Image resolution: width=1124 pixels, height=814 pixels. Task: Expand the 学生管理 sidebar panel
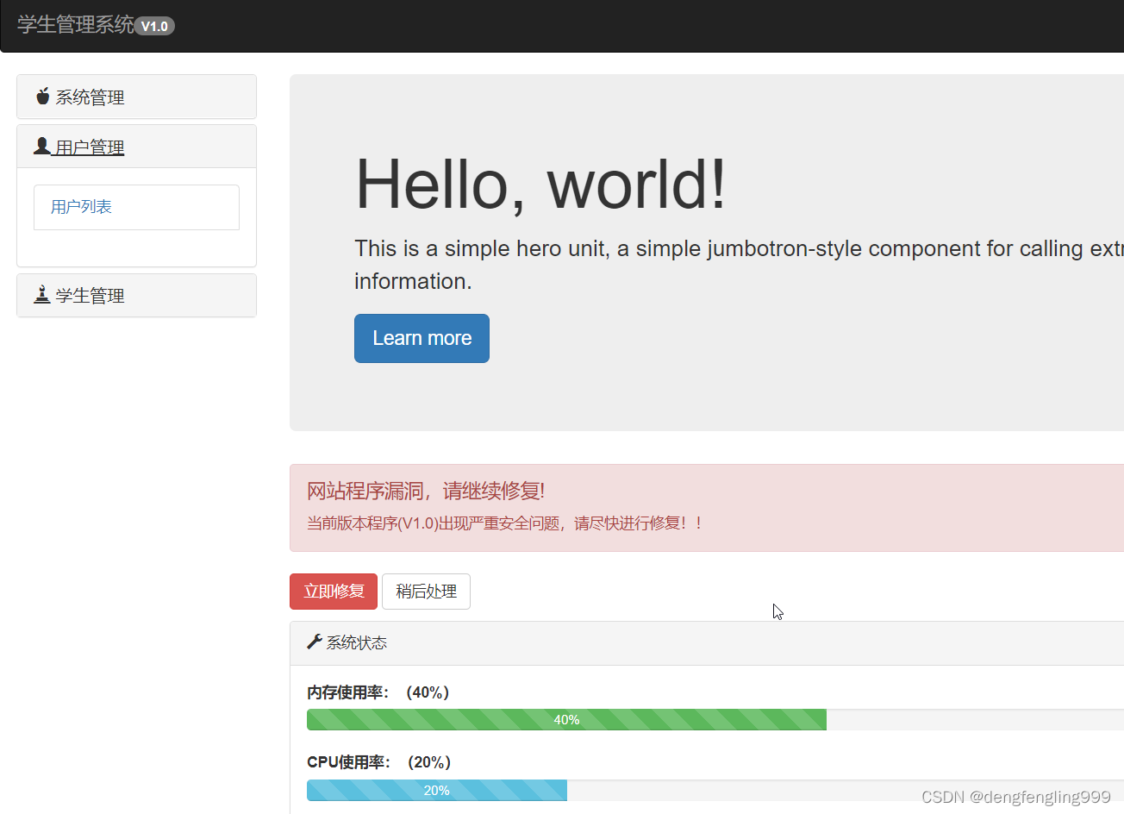(90, 296)
